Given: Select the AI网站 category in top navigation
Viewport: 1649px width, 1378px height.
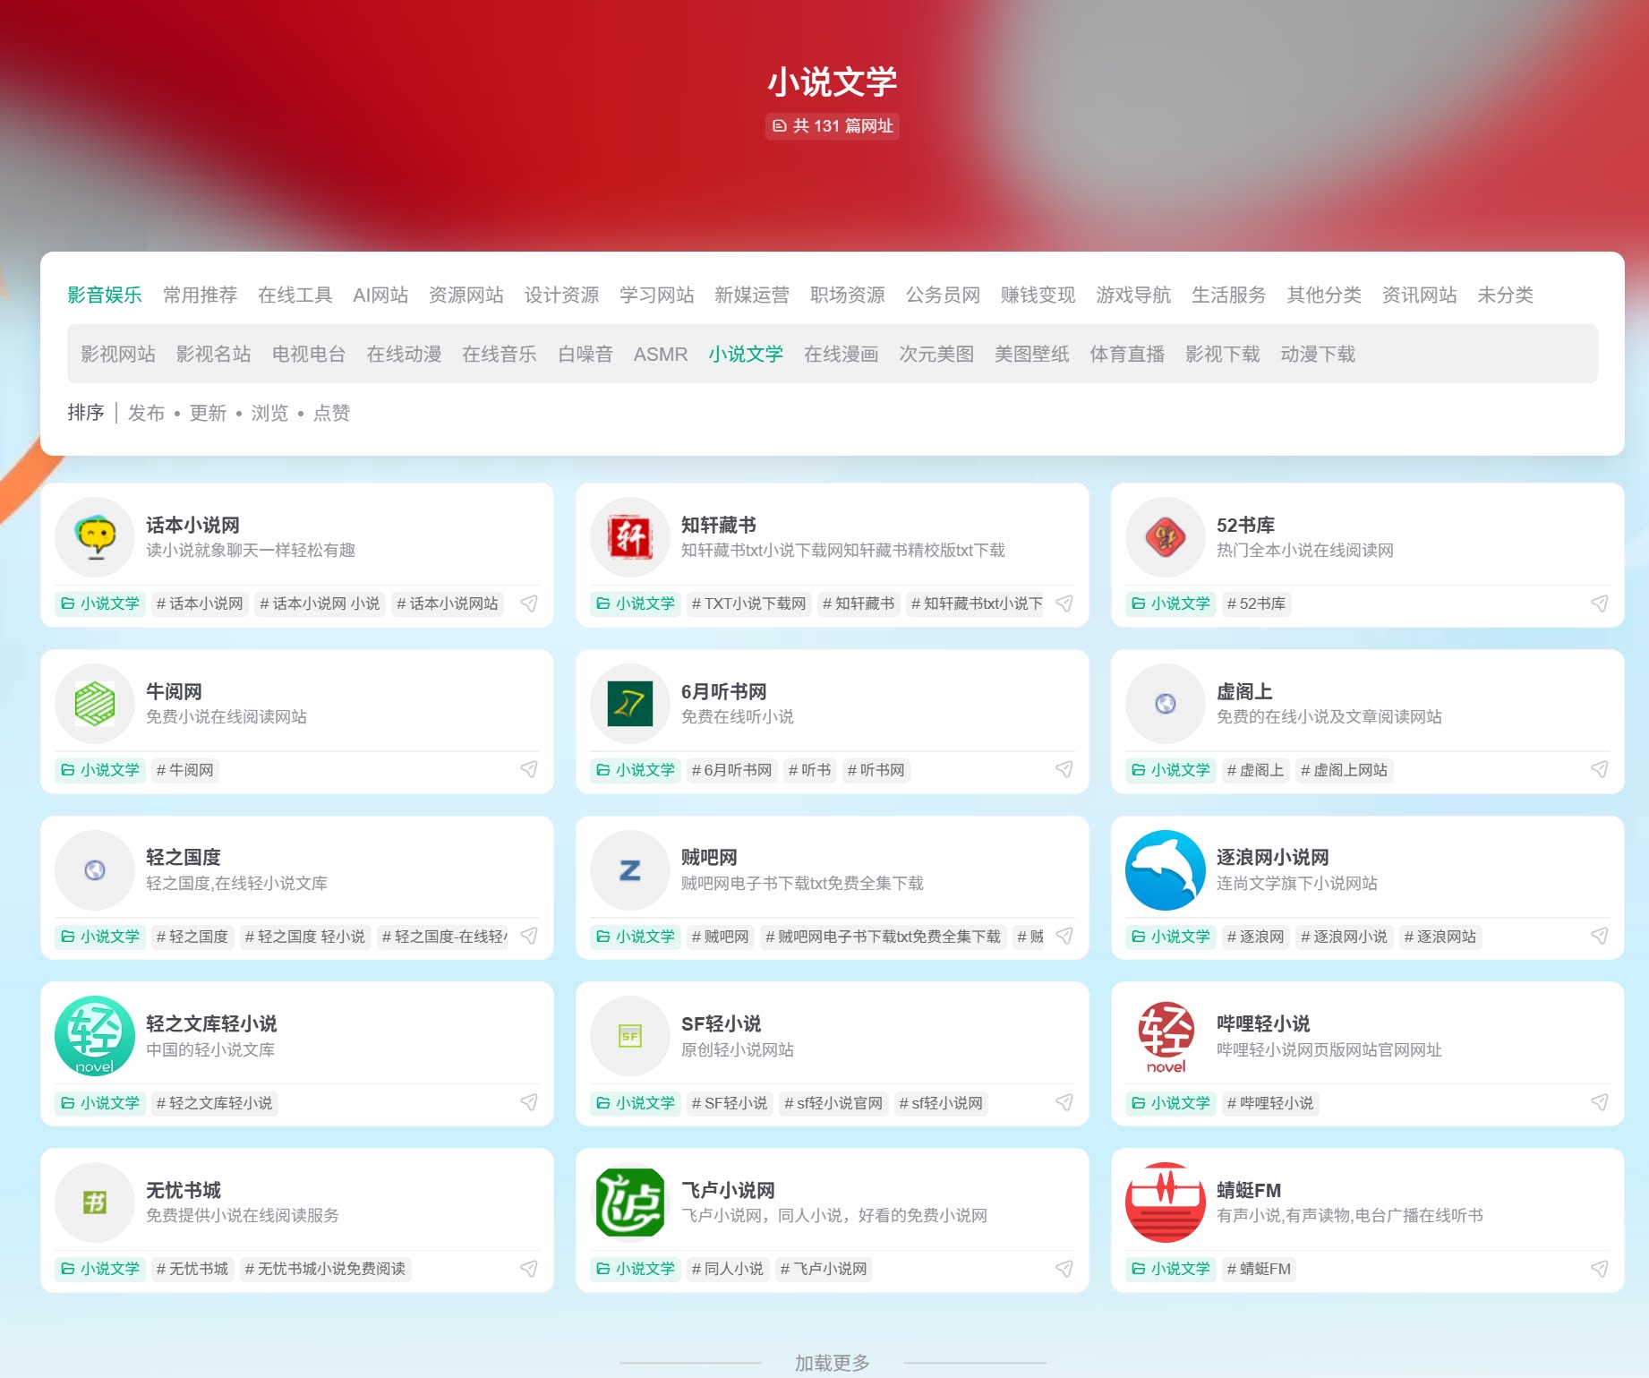Looking at the screenshot, I should pyautogui.click(x=380, y=295).
